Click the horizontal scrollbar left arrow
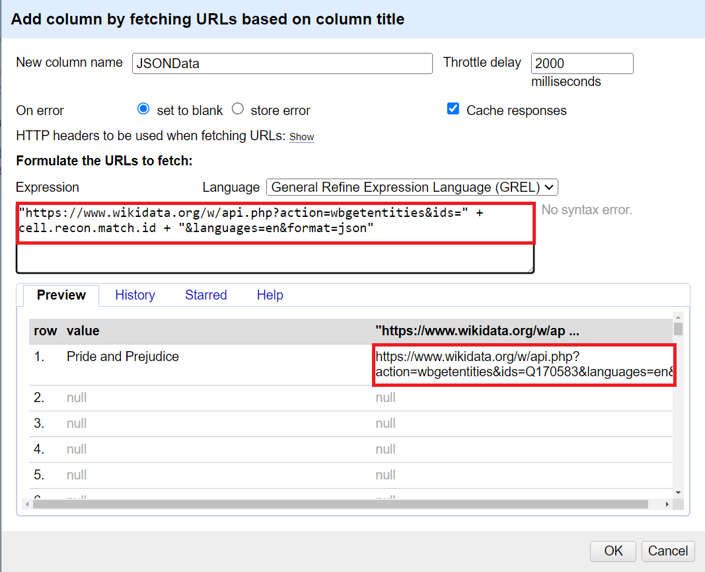705x572 pixels. pyautogui.click(x=28, y=505)
